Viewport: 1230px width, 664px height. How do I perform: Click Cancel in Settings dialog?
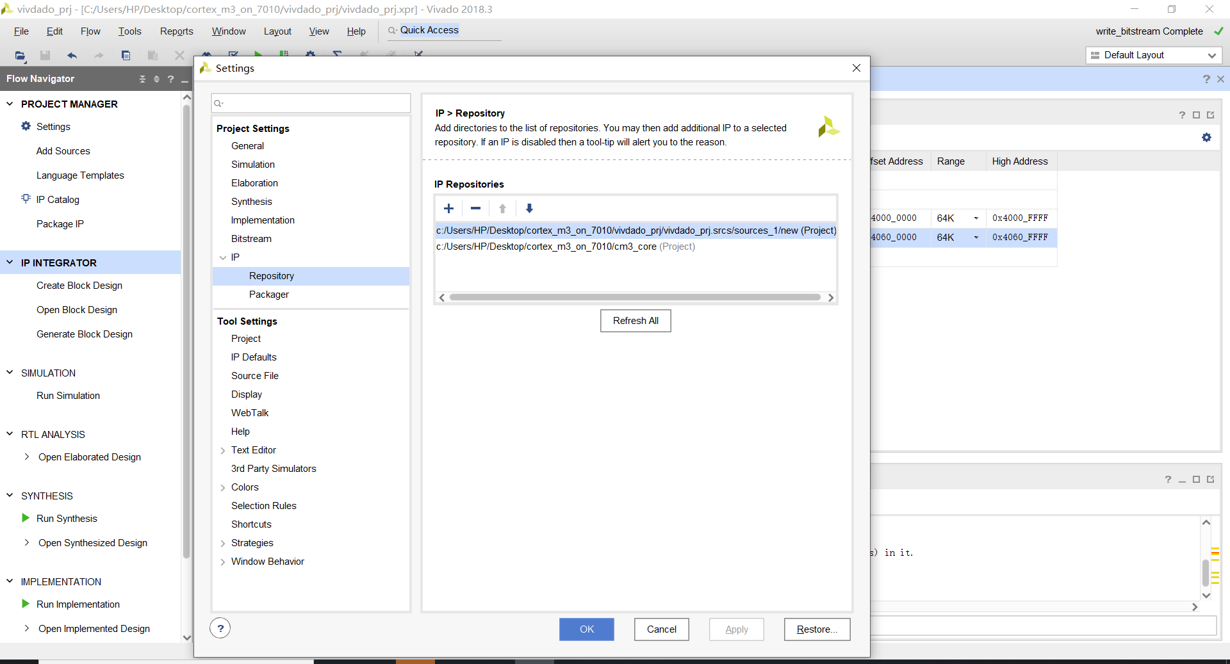(x=662, y=629)
